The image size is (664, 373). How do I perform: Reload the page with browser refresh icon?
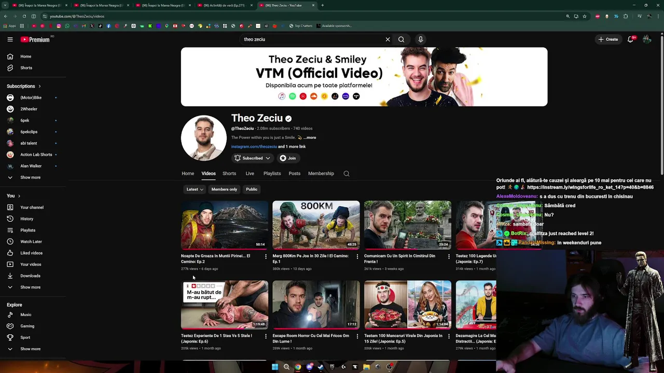24,16
